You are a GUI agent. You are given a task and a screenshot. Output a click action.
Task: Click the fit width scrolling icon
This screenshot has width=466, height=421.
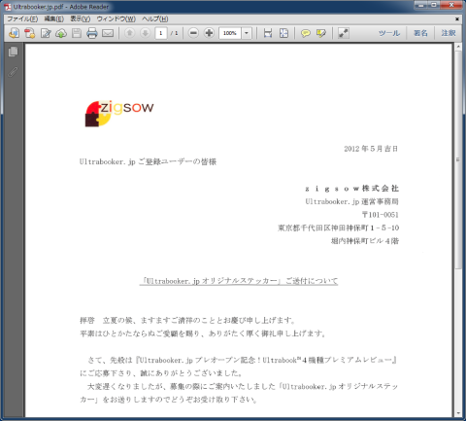(x=268, y=33)
